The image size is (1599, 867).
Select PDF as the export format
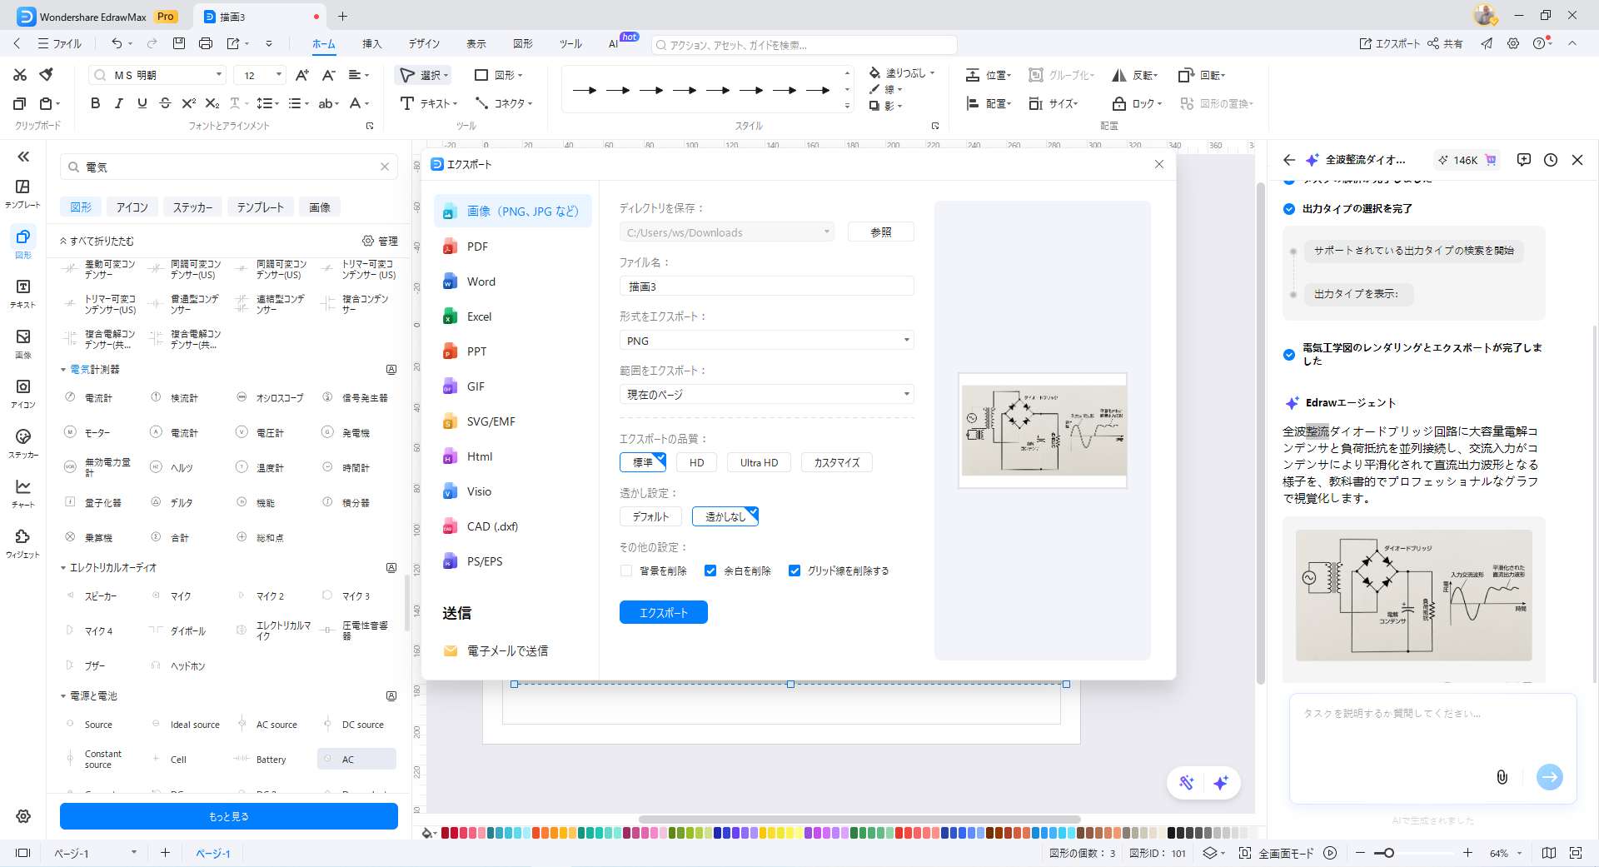[476, 247]
